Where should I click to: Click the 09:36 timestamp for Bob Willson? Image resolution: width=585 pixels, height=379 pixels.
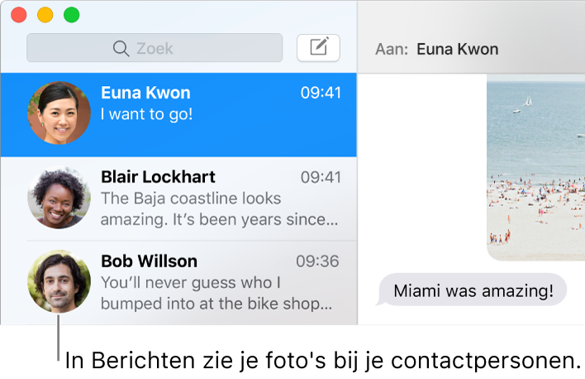(317, 261)
